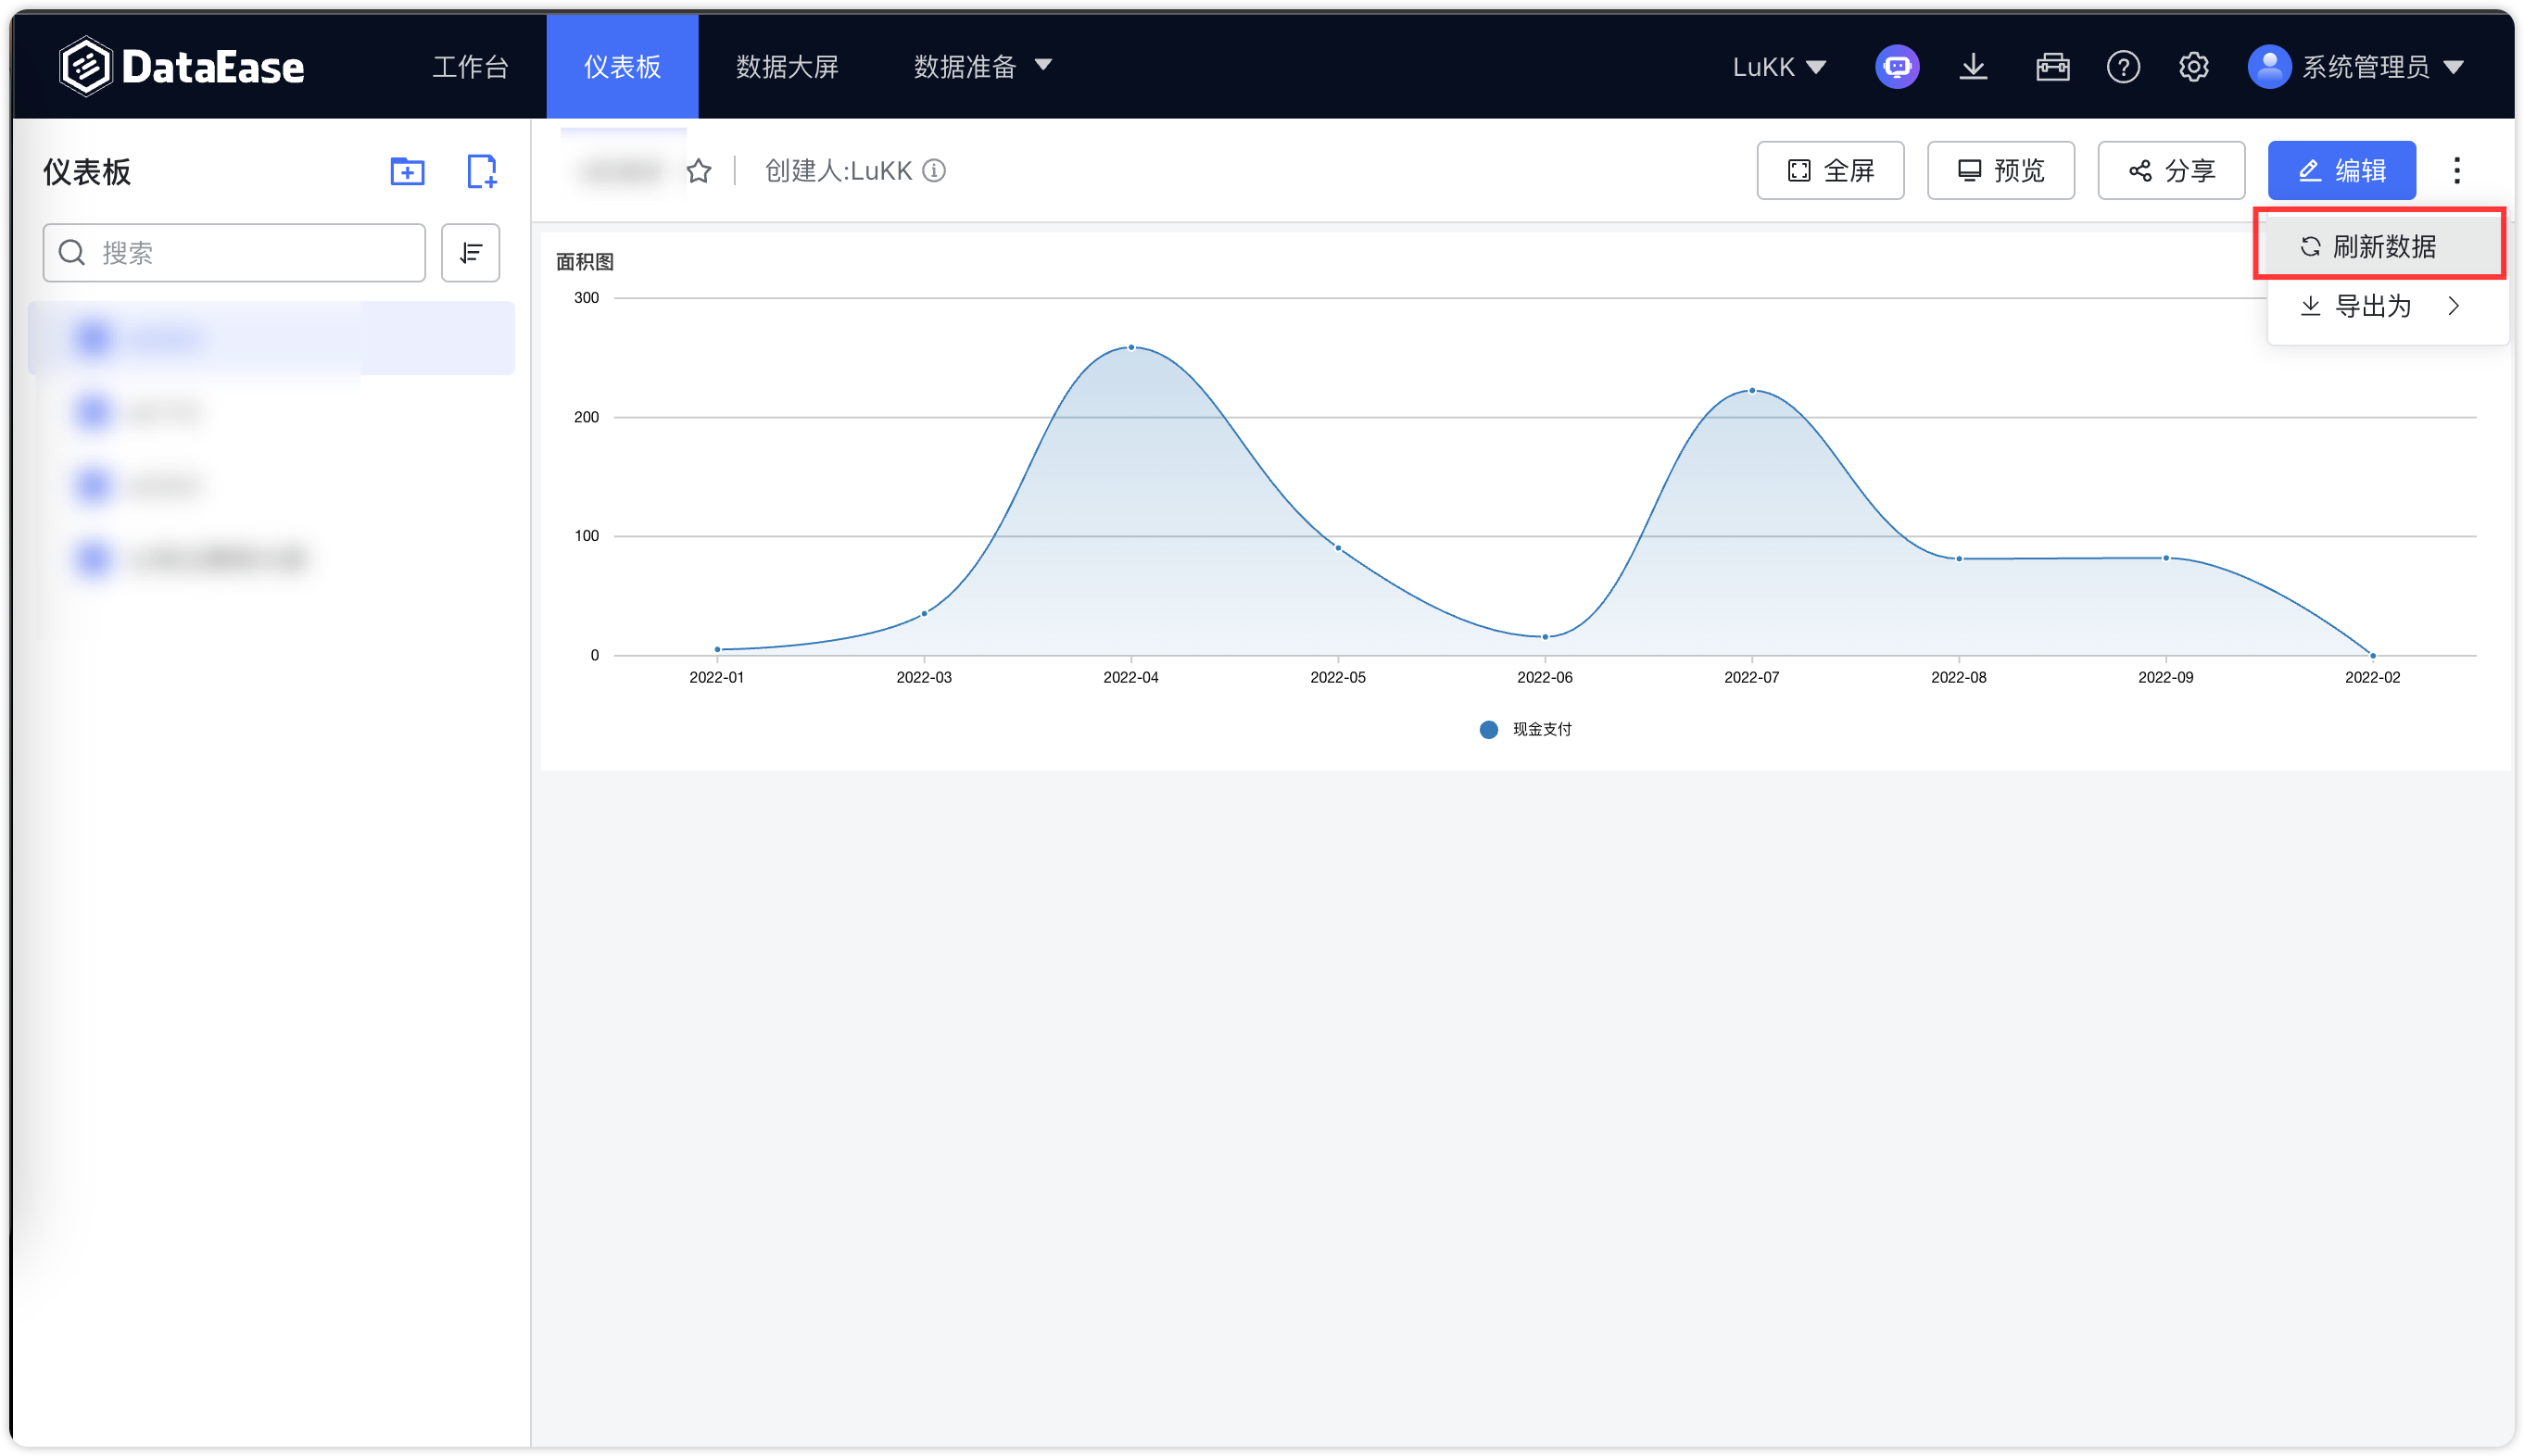This screenshot has width=2524, height=1456.
Task: Switch to the 数据大屏 tab
Action: pos(787,67)
